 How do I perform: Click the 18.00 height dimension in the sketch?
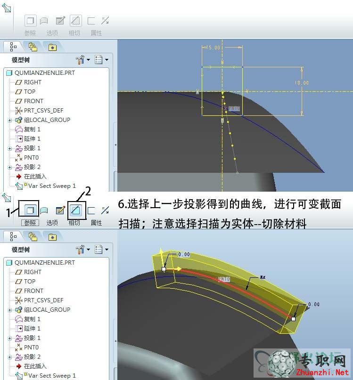[x=302, y=83]
